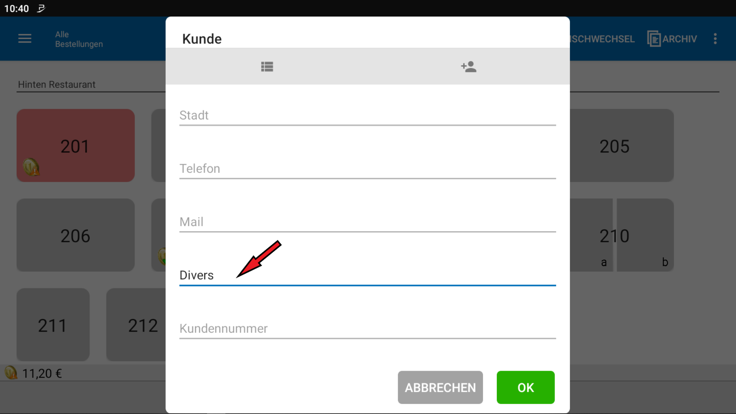The height and width of the screenshot is (414, 736).
Task: Confirm with the green OK button
Action: click(526, 387)
